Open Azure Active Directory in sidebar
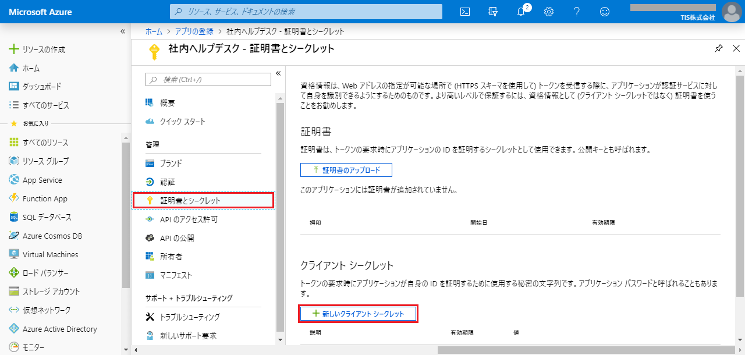Viewport: 745px width, 355px height. pos(61,329)
